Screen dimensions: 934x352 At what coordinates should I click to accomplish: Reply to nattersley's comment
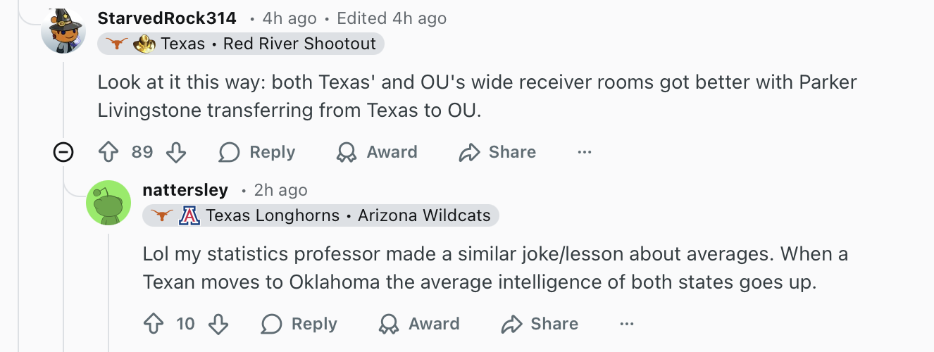pos(299,324)
